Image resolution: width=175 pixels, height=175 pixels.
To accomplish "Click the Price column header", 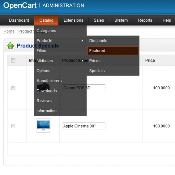I will pos(150,61).
